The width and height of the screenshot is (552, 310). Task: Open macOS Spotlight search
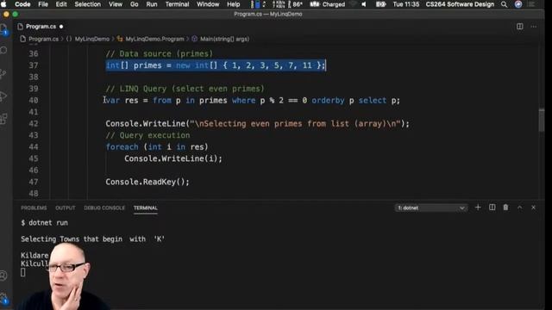point(504,4)
